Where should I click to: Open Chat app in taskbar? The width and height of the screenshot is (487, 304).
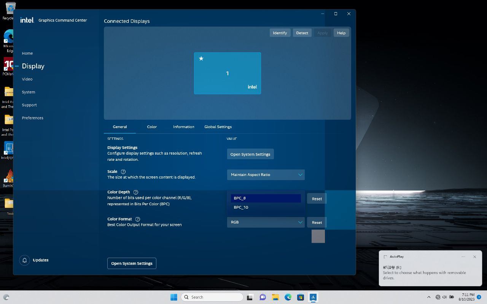pyautogui.click(x=263, y=297)
